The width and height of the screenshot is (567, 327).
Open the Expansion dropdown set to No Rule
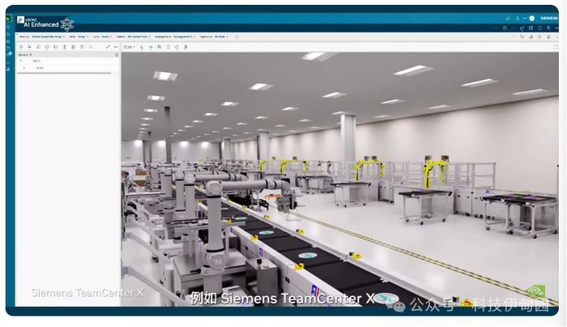221,37
